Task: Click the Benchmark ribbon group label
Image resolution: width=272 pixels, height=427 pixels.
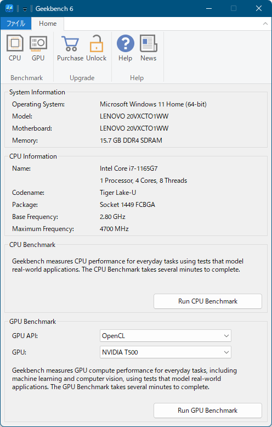Action: pyautogui.click(x=27, y=78)
